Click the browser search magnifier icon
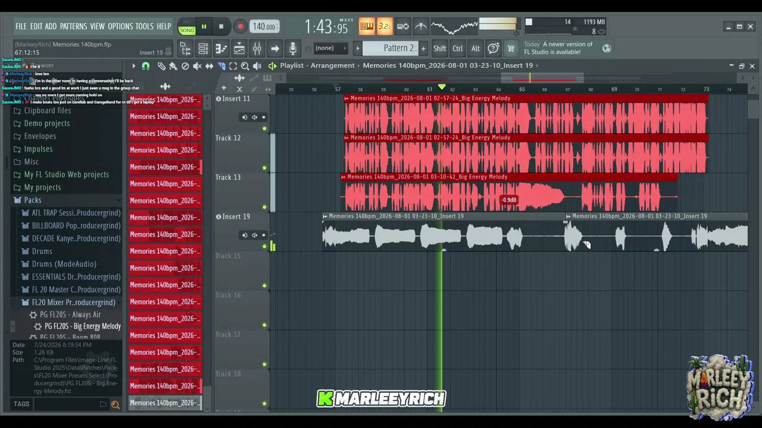 click(x=115, y=405)
